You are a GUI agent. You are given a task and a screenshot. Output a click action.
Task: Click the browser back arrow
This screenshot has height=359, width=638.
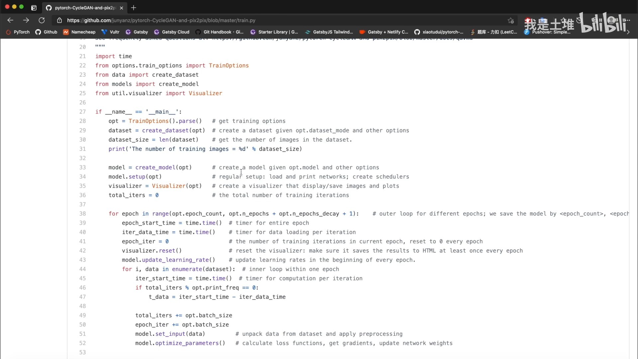(x=10, y=20)
